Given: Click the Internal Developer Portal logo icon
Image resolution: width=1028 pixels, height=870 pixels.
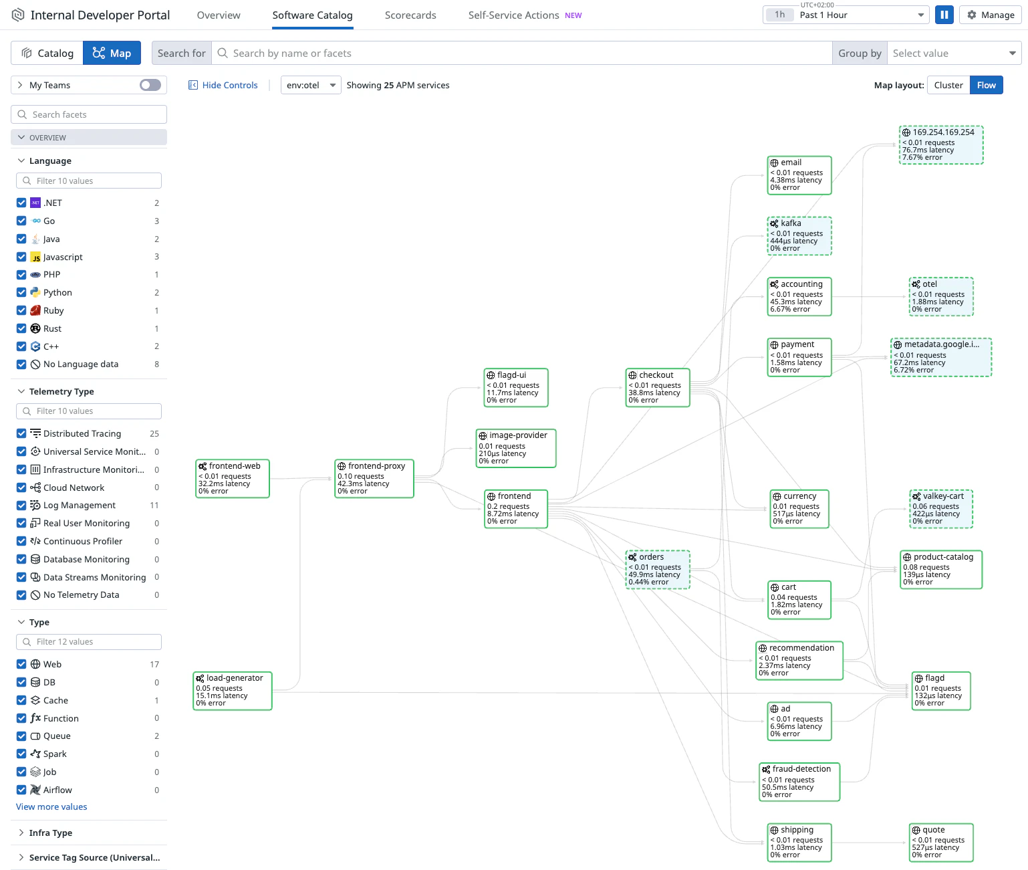Looking at the screenshot, I should 18,15.
